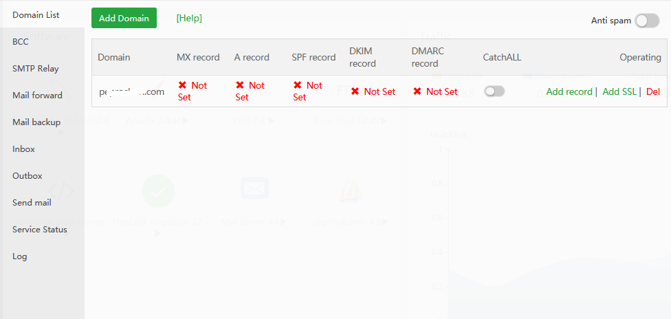Screen dimensions: 671x319
Task: Click red X icon under A record
Action: [240, 85]
